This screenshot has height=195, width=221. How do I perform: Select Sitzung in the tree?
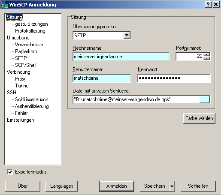pyautogui.click(x=15, y=17)
